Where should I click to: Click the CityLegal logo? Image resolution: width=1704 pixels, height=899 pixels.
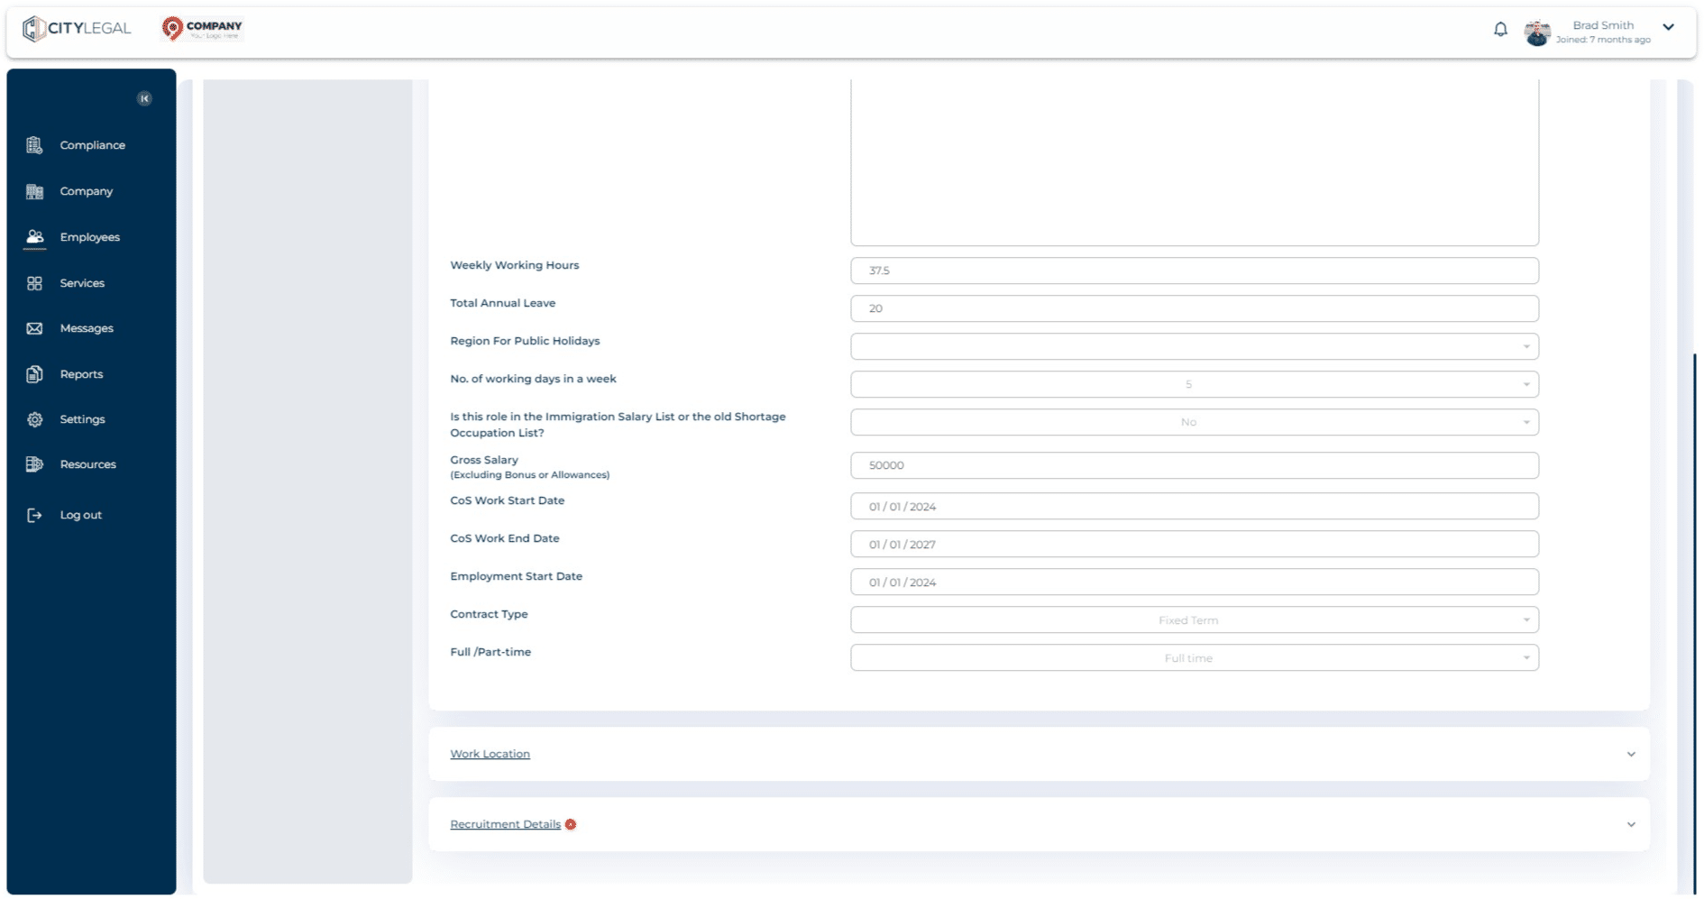(x=77, y=29)
